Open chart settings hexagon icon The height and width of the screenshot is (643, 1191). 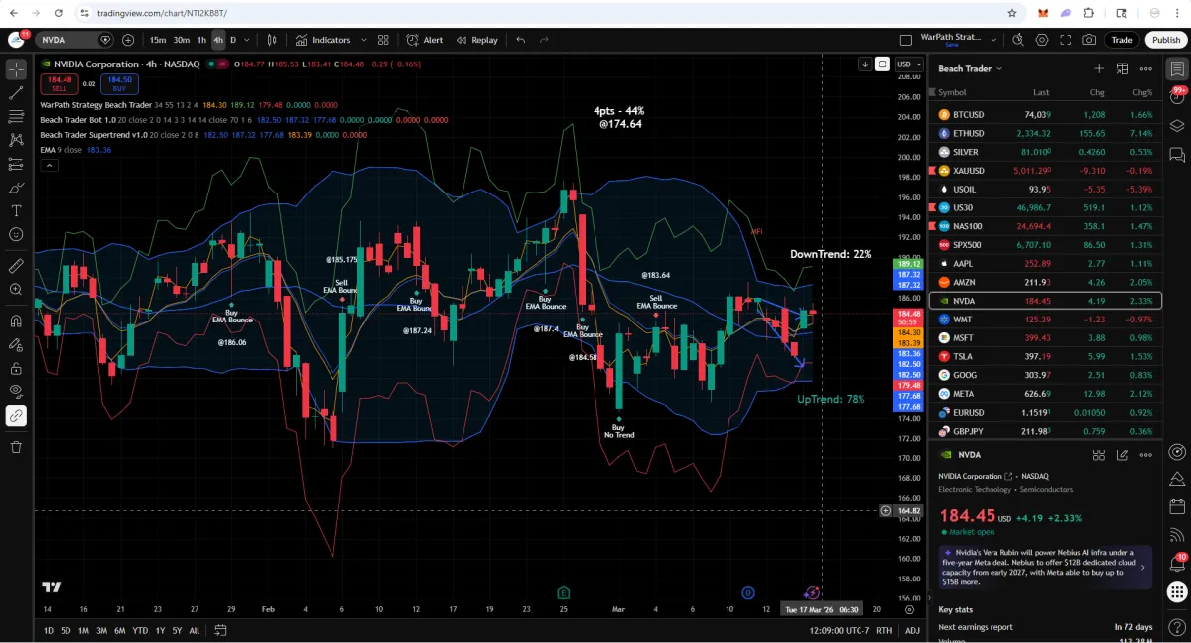pos(1042,40)
